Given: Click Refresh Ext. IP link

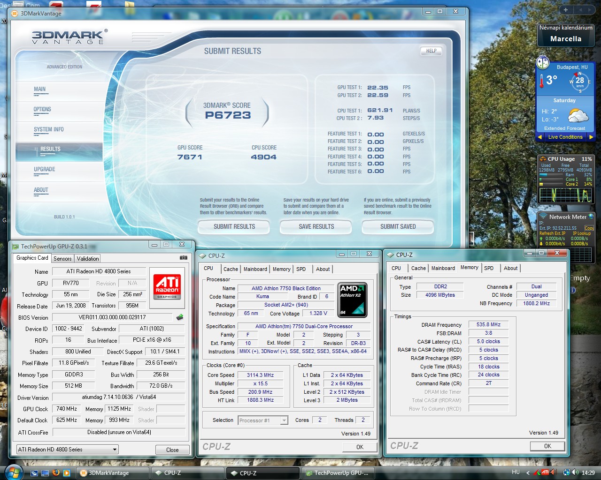Looking at the screenshot, I should pos(552,233).
